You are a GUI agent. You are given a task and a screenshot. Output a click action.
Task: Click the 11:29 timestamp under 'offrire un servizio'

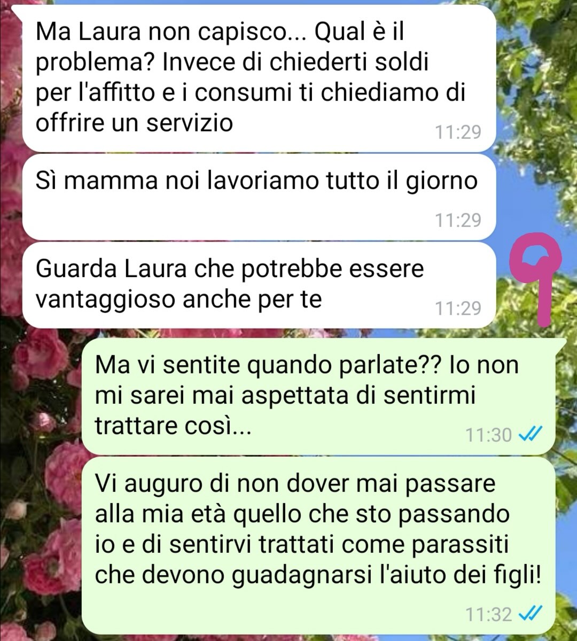[458, 132]
